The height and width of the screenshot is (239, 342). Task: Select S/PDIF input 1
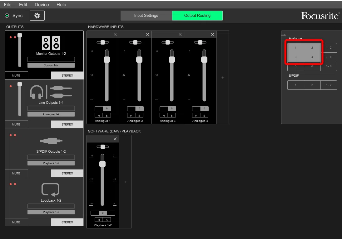point(295,85)
